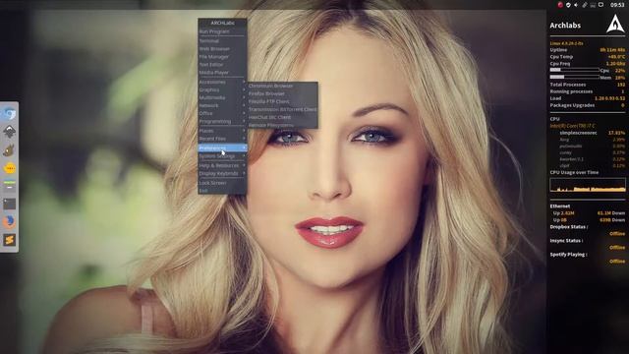Open the volume speaker tray icon
The width and height of the screenshot is (629, 354).
coord(576,5)
